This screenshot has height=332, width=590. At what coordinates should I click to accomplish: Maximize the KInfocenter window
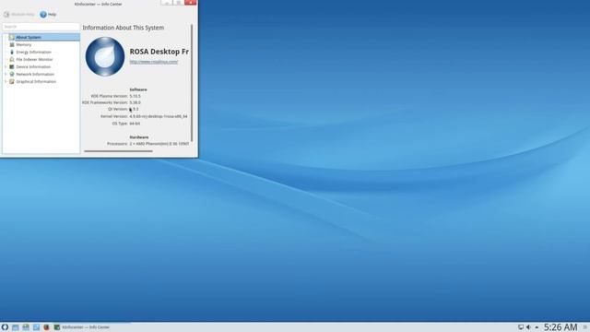tap(178, 2)
